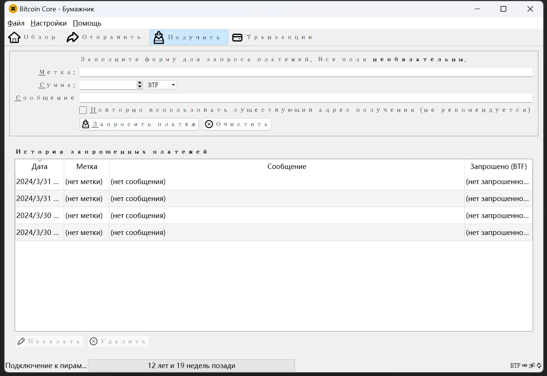Click the HD wallet indicator icon

(525, 365)
